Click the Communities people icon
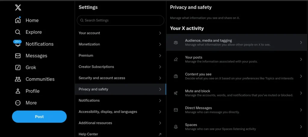Screen dimensions: 308x137 point(18,79)
